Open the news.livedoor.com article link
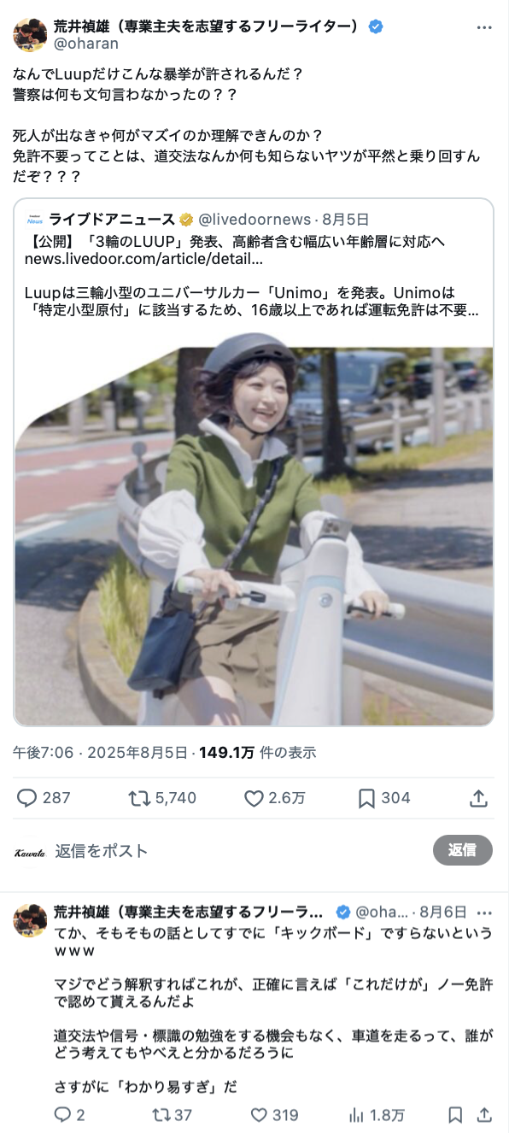The width and height of the screenshot is (509, 1133). (x=143, y=259)
